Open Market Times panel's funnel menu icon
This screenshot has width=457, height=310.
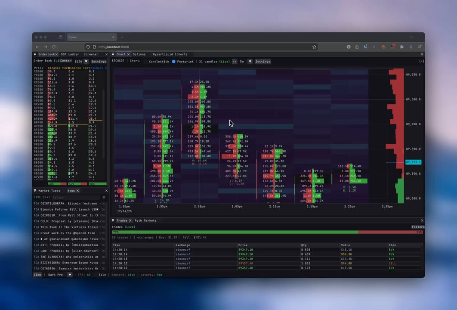(x=35, y=191)
